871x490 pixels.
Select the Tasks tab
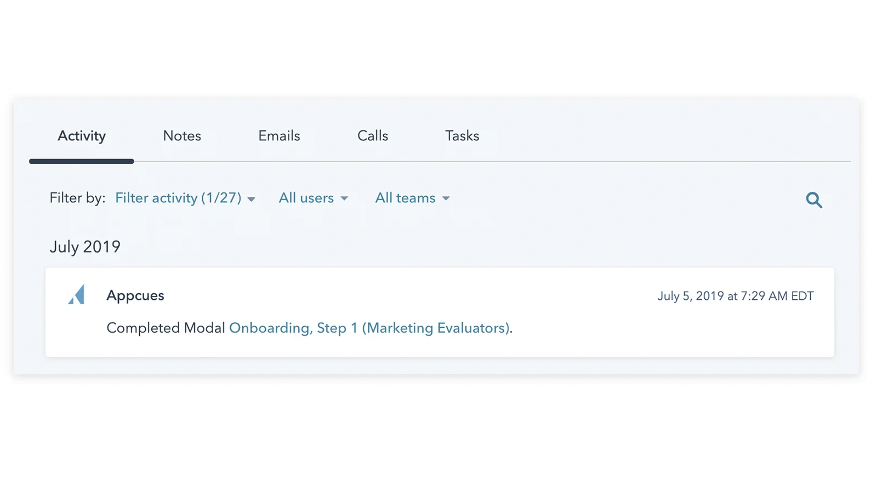(x=462, y=136)
